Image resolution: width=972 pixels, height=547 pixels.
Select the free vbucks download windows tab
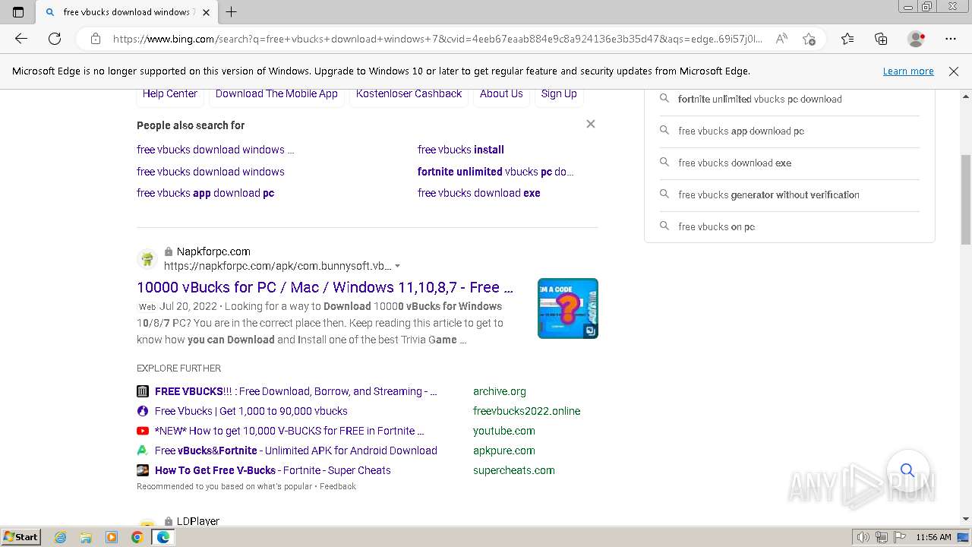click(x=128, y=12)
